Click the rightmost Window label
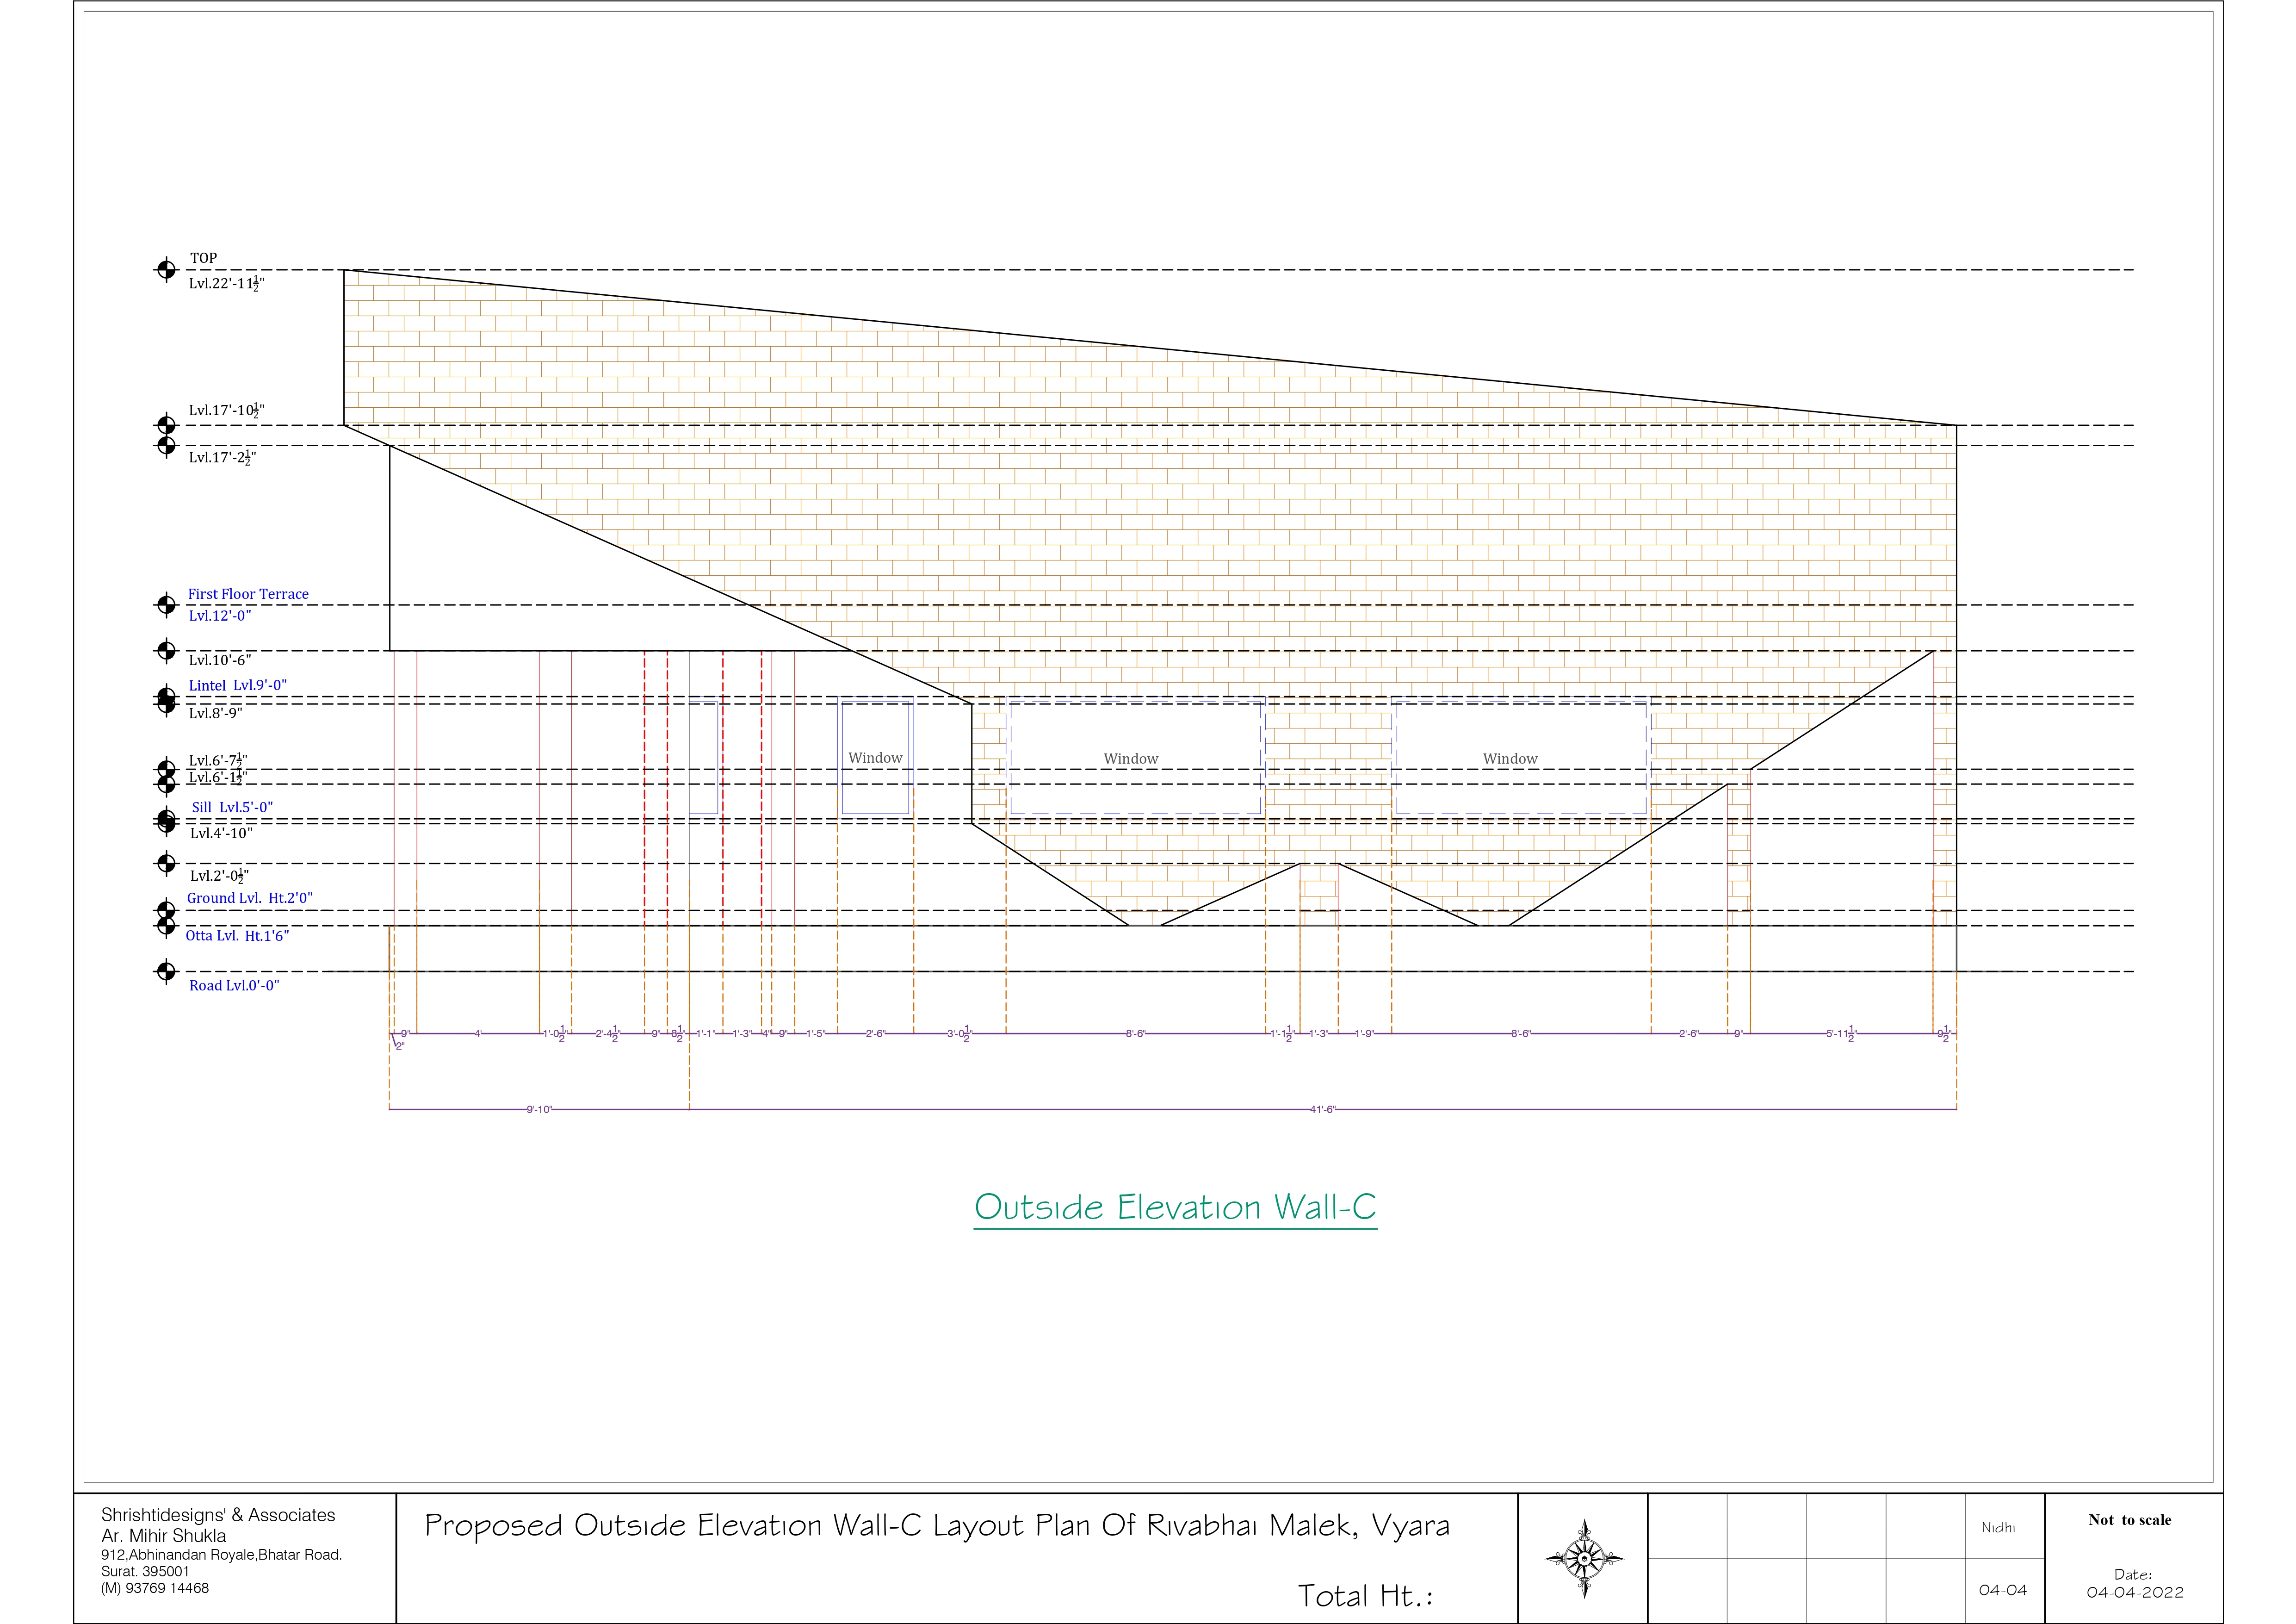The width and height of the screenshot is (2296, 1624). click(x=1510, y=759)
